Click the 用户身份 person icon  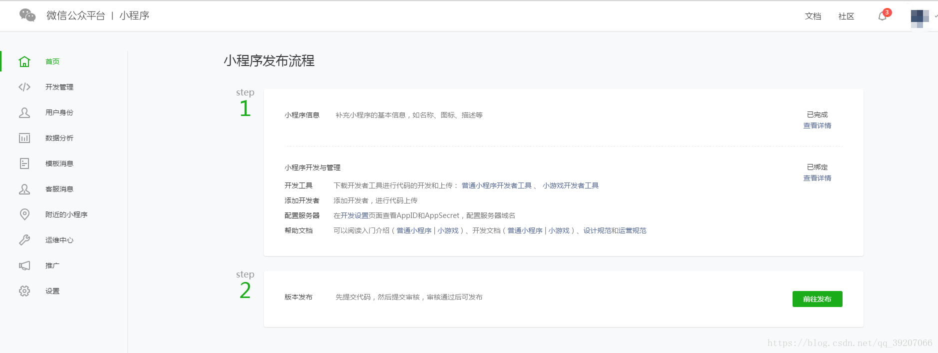click(x=24, y=112)
